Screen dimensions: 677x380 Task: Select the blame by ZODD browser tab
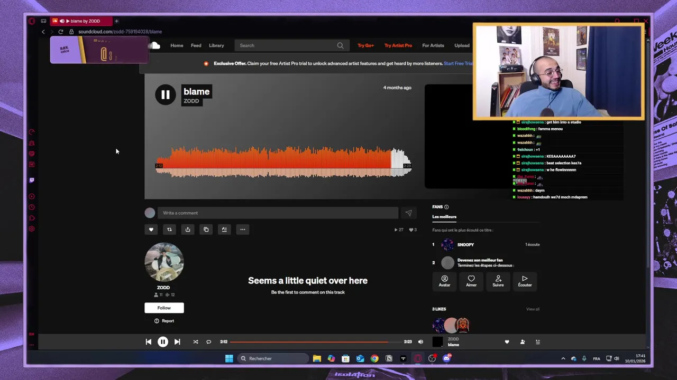click(81, 21)
